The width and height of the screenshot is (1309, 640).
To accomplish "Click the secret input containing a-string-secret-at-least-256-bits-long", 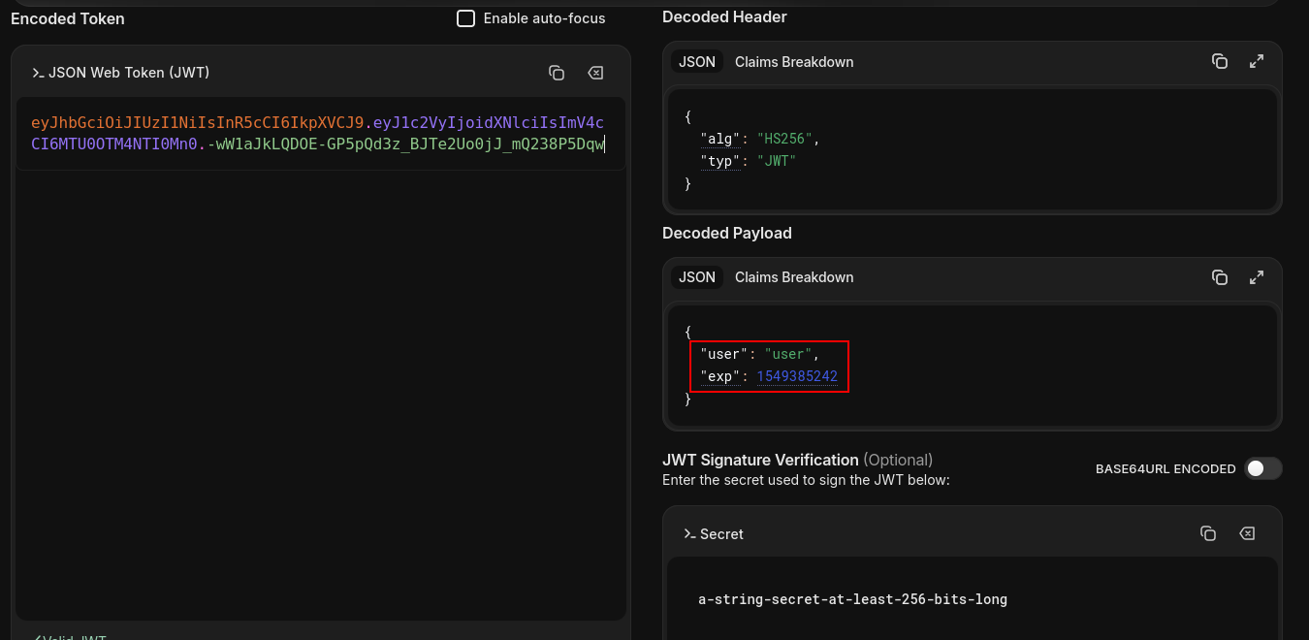I will pyautogui.click(x=973, y=599).
